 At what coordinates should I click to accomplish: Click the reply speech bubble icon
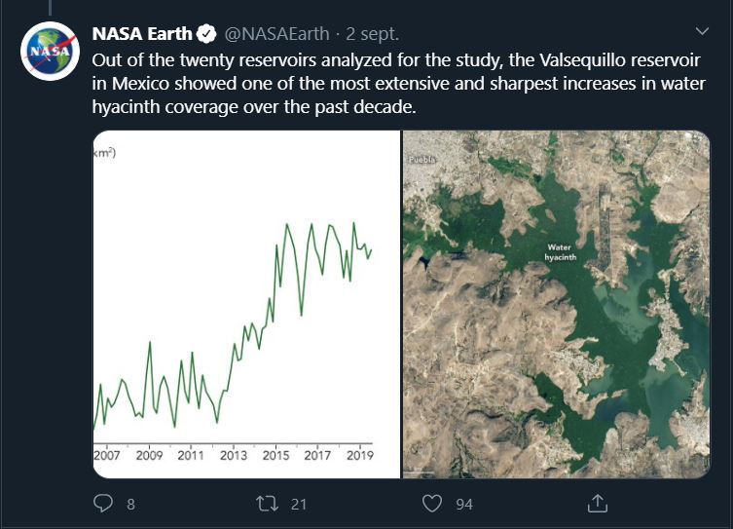pos(103,504)
